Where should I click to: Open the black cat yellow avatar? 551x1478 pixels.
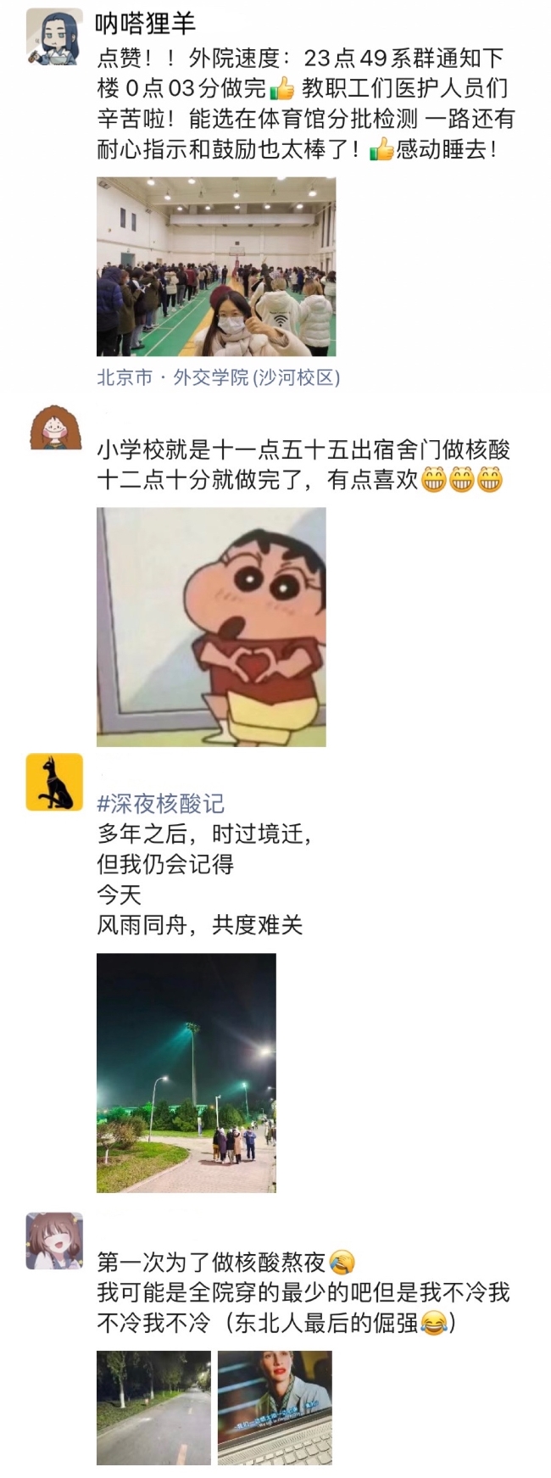54,782
